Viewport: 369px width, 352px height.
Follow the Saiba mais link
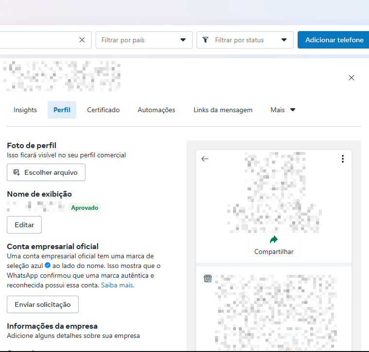pyautogui.click(x=117, y=285)
